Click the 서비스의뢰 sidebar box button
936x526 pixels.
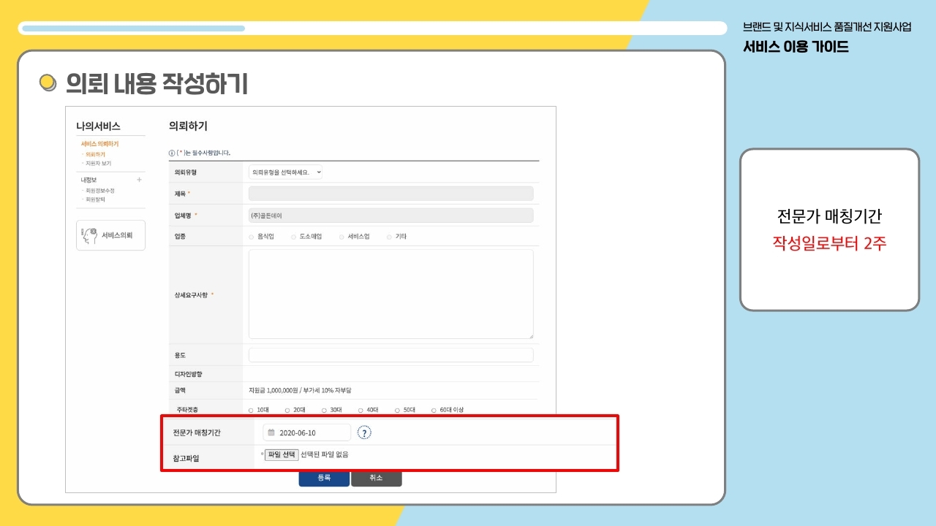[110, 235]
